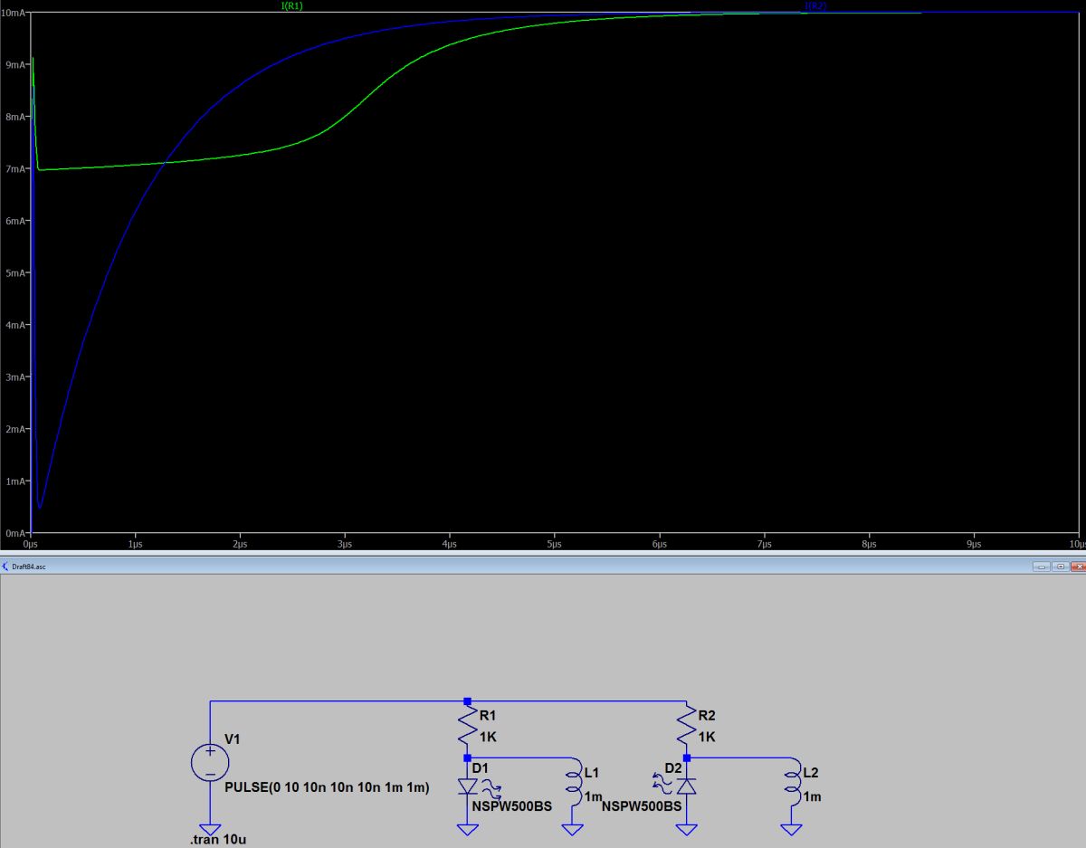This screenshot has width=1086, height=848.
Task: Click the 5mA y-axis label
Action: (15, 272)
